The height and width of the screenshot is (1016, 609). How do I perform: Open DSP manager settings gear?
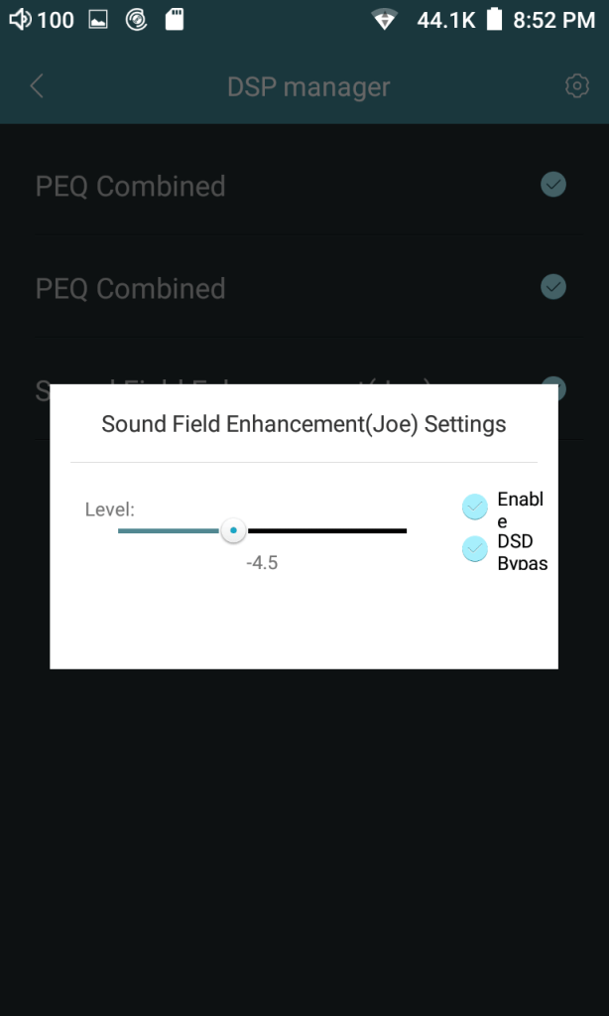point(576,86)
